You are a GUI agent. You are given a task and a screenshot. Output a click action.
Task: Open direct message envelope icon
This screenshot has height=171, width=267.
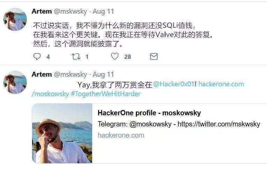point(154,56)
